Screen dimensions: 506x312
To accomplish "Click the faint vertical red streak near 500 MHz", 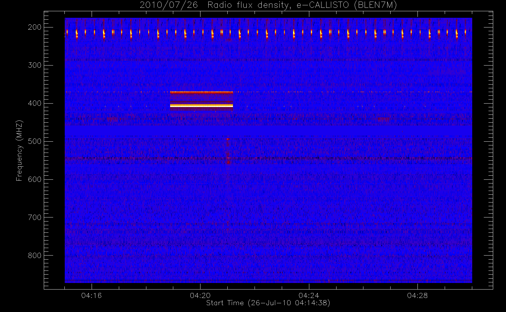I will pos(228,152).
